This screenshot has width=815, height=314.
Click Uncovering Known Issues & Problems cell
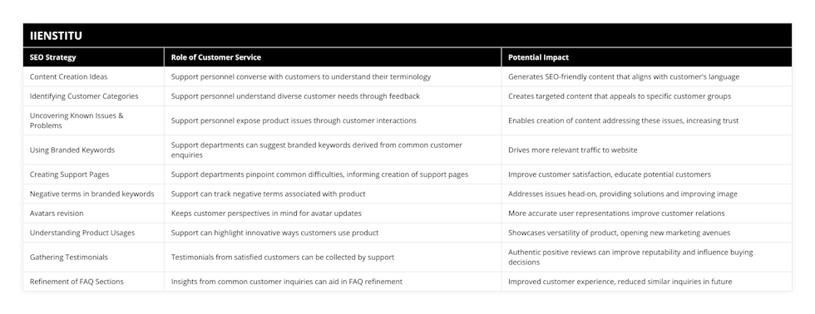[x=93, y=120]
